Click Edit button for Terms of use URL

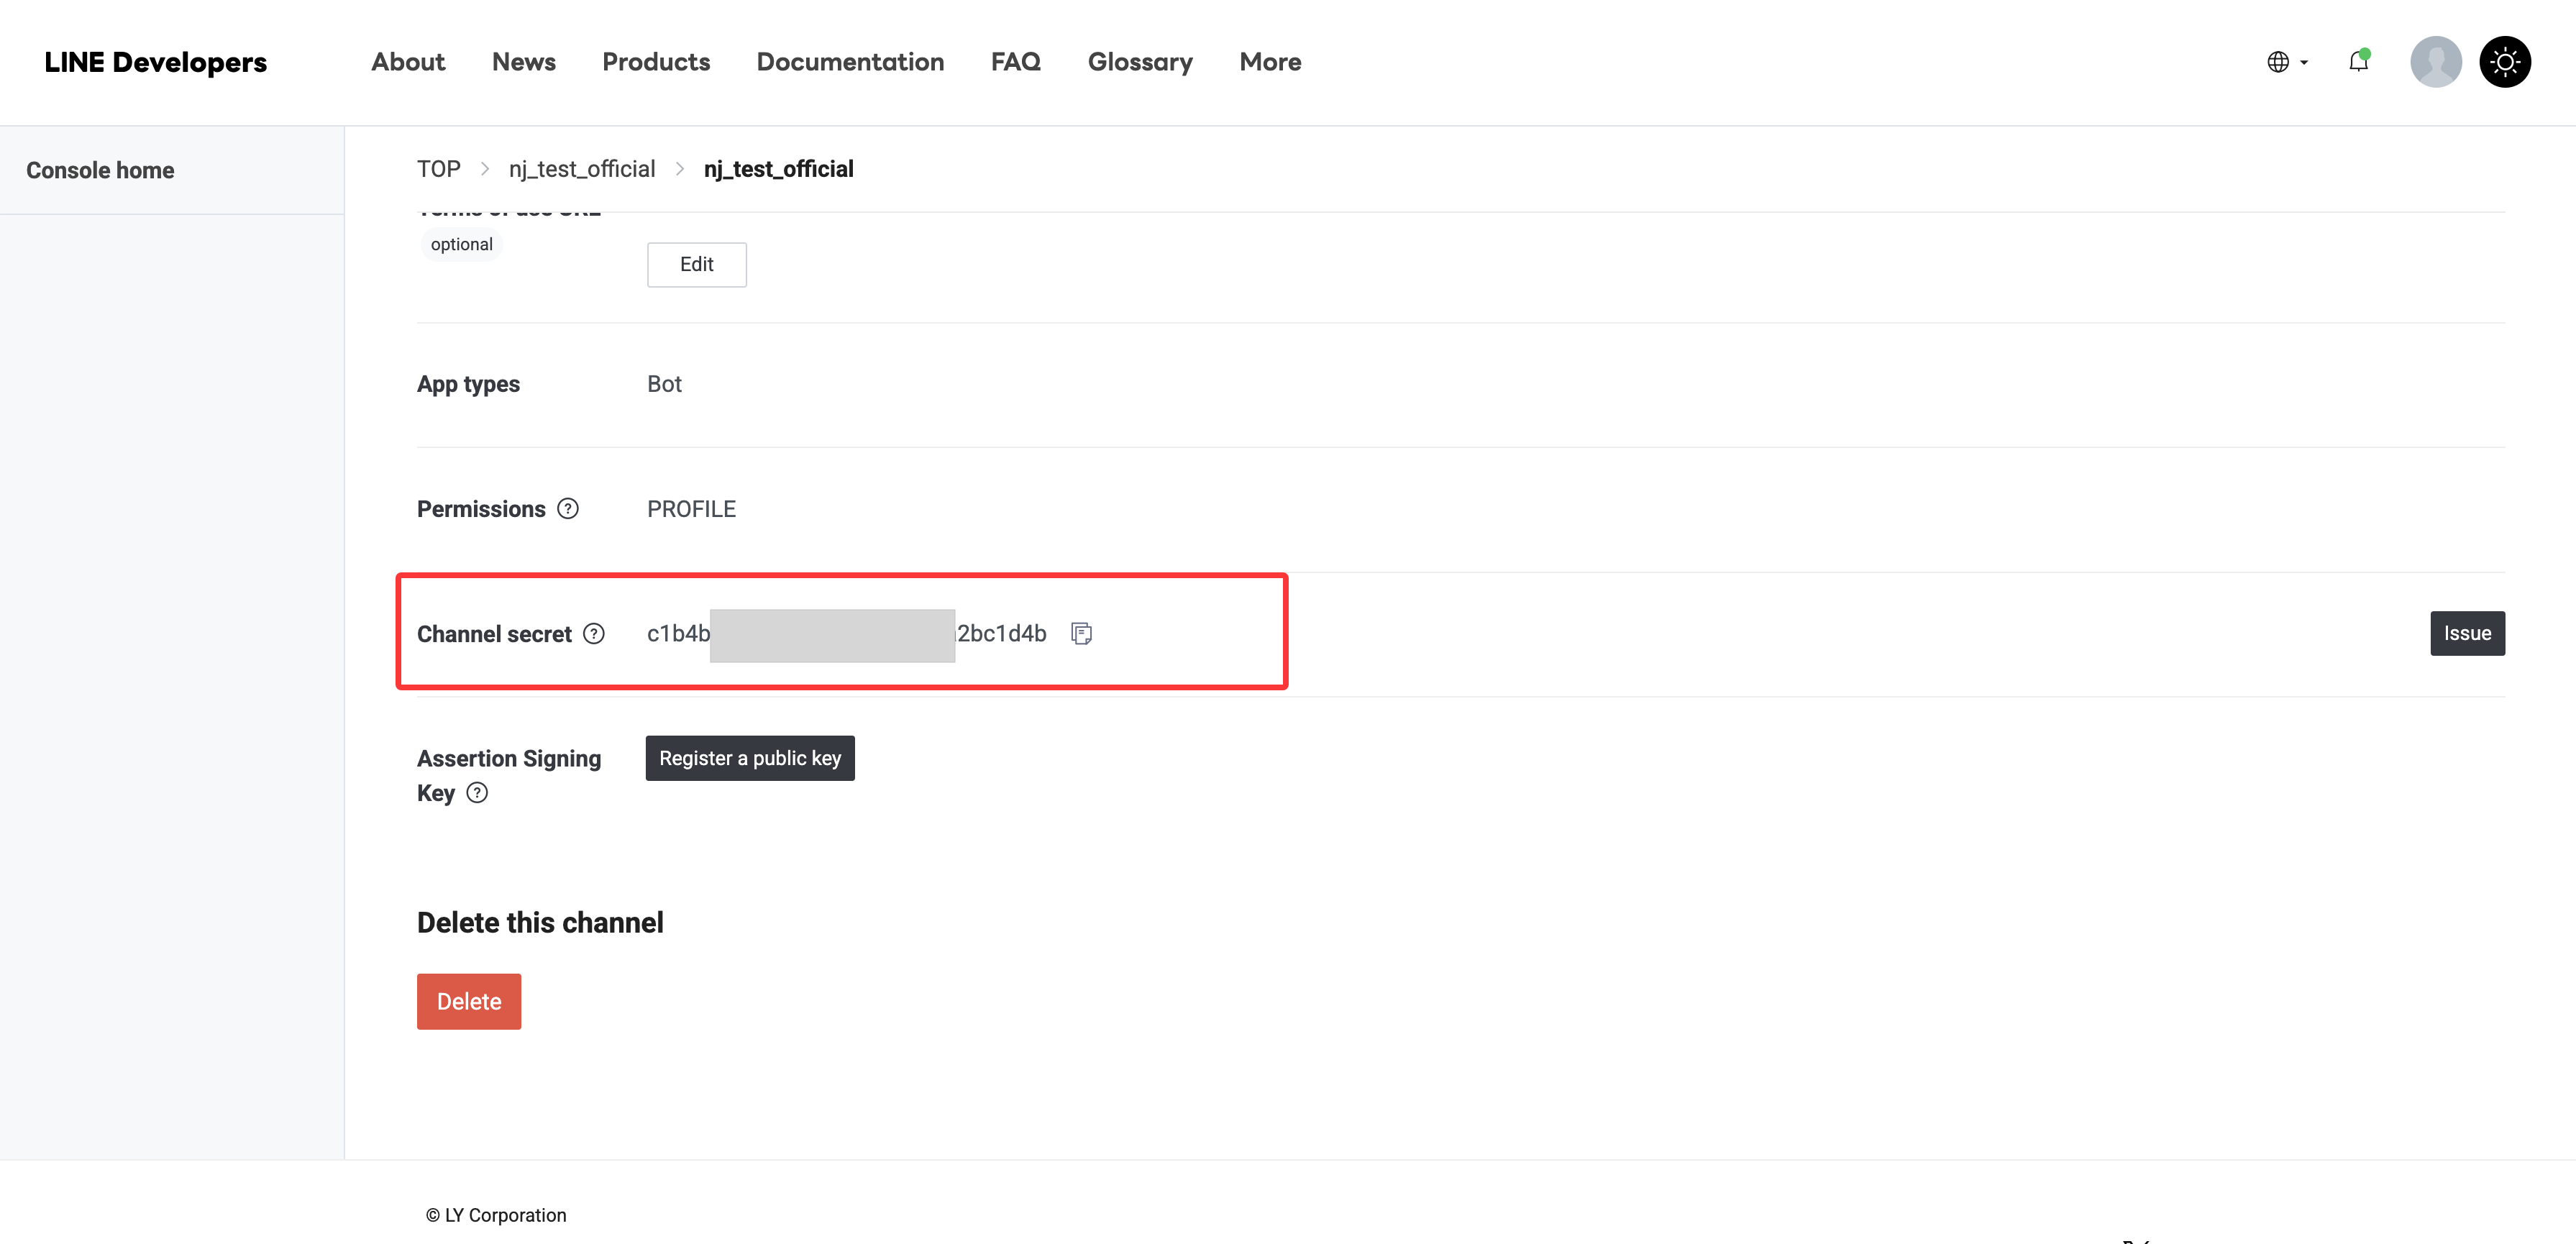pos(697,264)
